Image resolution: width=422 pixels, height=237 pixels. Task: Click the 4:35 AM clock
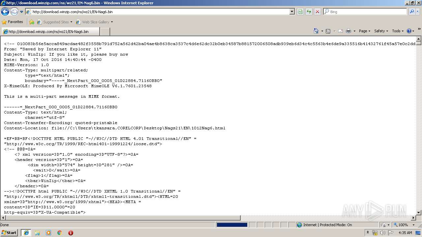pos(405,233)
